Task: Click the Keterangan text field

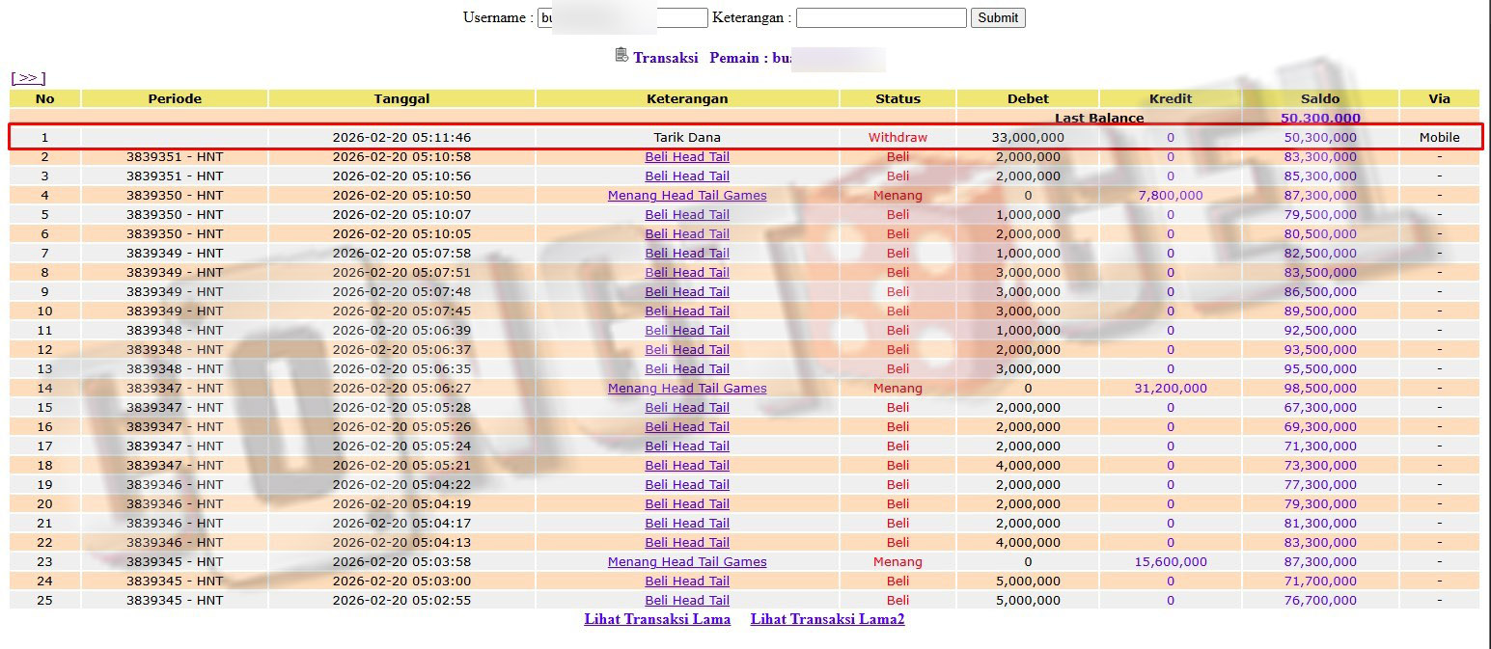Action: [x=880, y=17]
